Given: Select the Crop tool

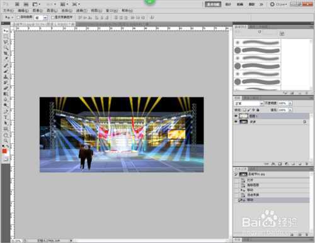Looking at the screenshot, I should 6,53.
